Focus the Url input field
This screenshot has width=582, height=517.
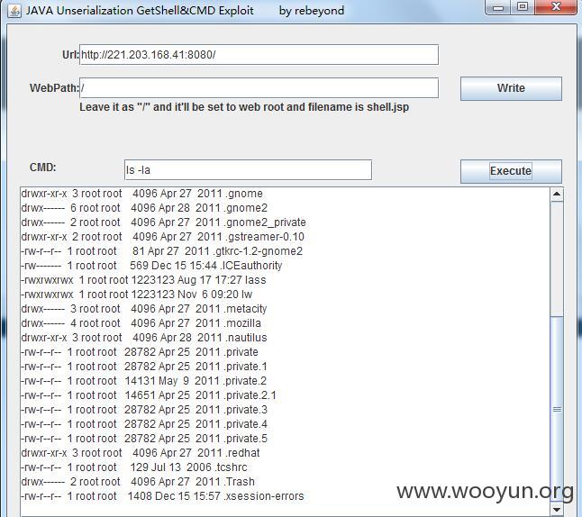pyautogui.click(x=259, y=55)
